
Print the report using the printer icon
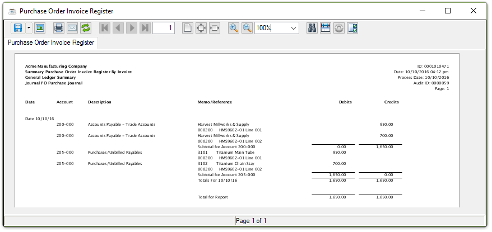[x=58, y=28]
